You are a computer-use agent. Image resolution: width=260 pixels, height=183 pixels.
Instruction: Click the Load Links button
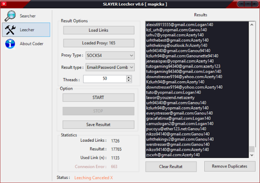click(99, 30)
